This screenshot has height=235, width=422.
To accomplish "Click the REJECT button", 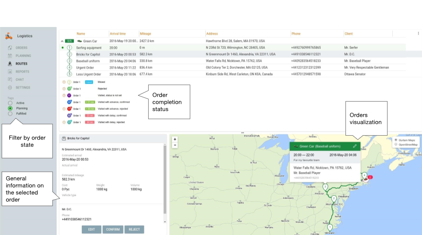I will 134,229.
